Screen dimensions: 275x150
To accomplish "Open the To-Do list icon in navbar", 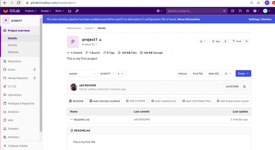I will pos(247,11).
